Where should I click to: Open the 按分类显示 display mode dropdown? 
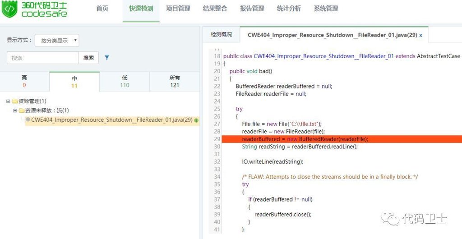pyautogui.click(x=57, y=41)
